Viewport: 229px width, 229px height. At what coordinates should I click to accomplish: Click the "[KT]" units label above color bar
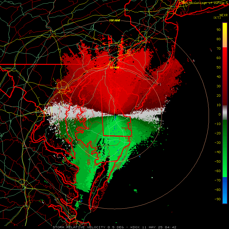pyautogui.click(x=217, y=18)
